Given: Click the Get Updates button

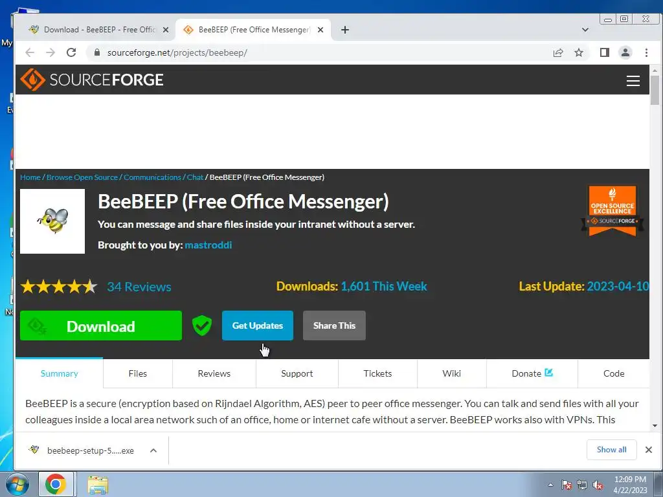Looking at the screenshot, I should (x=258, y=326).
